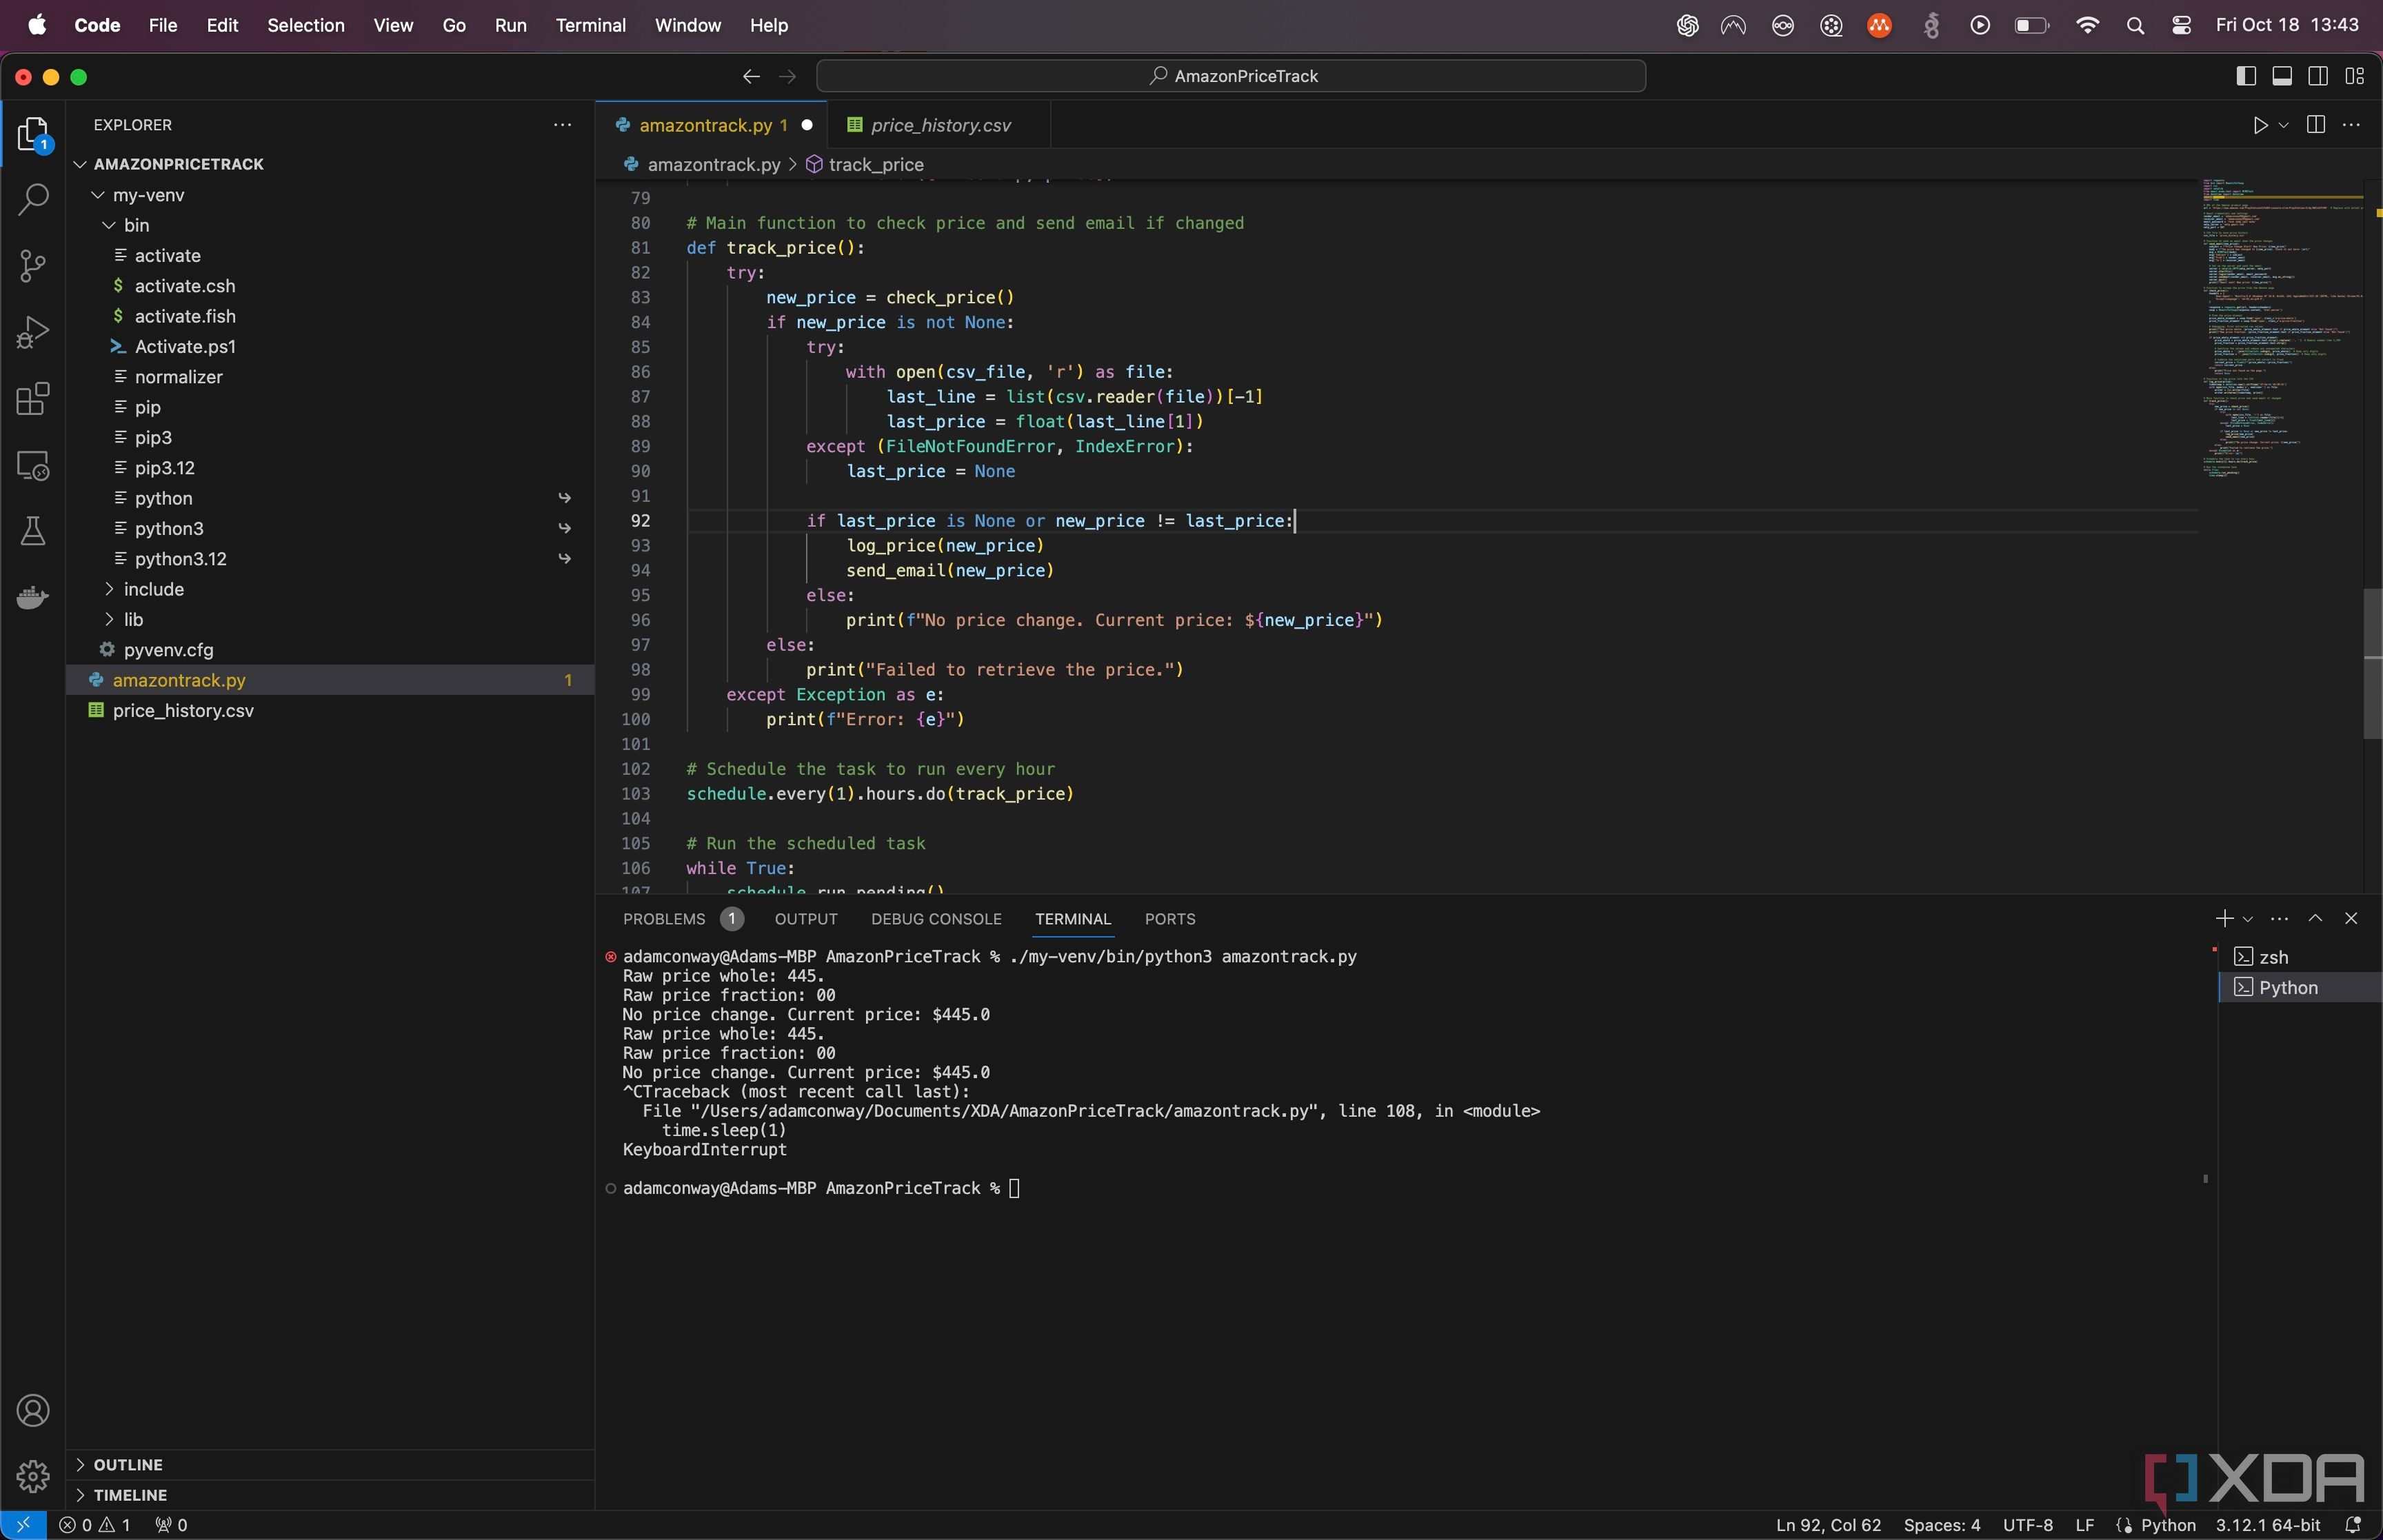Open Wi-Fi menu in macOS menu bar
Image resolution: width=2383 pixels, height=1540 pixels.
2087,26
